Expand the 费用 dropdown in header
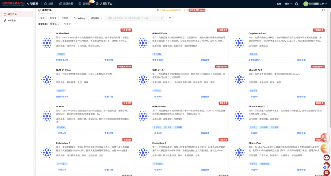The height and width of the screenshot is (176, 331). click(289, 4)
